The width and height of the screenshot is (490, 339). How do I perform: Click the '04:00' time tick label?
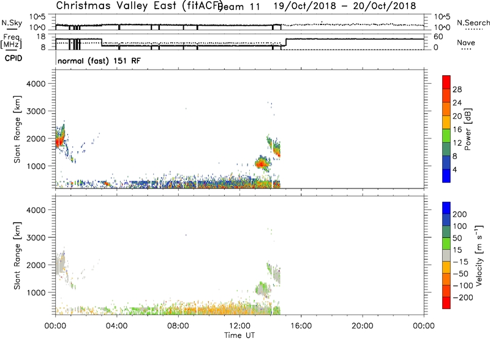click(x=116, y=326)
